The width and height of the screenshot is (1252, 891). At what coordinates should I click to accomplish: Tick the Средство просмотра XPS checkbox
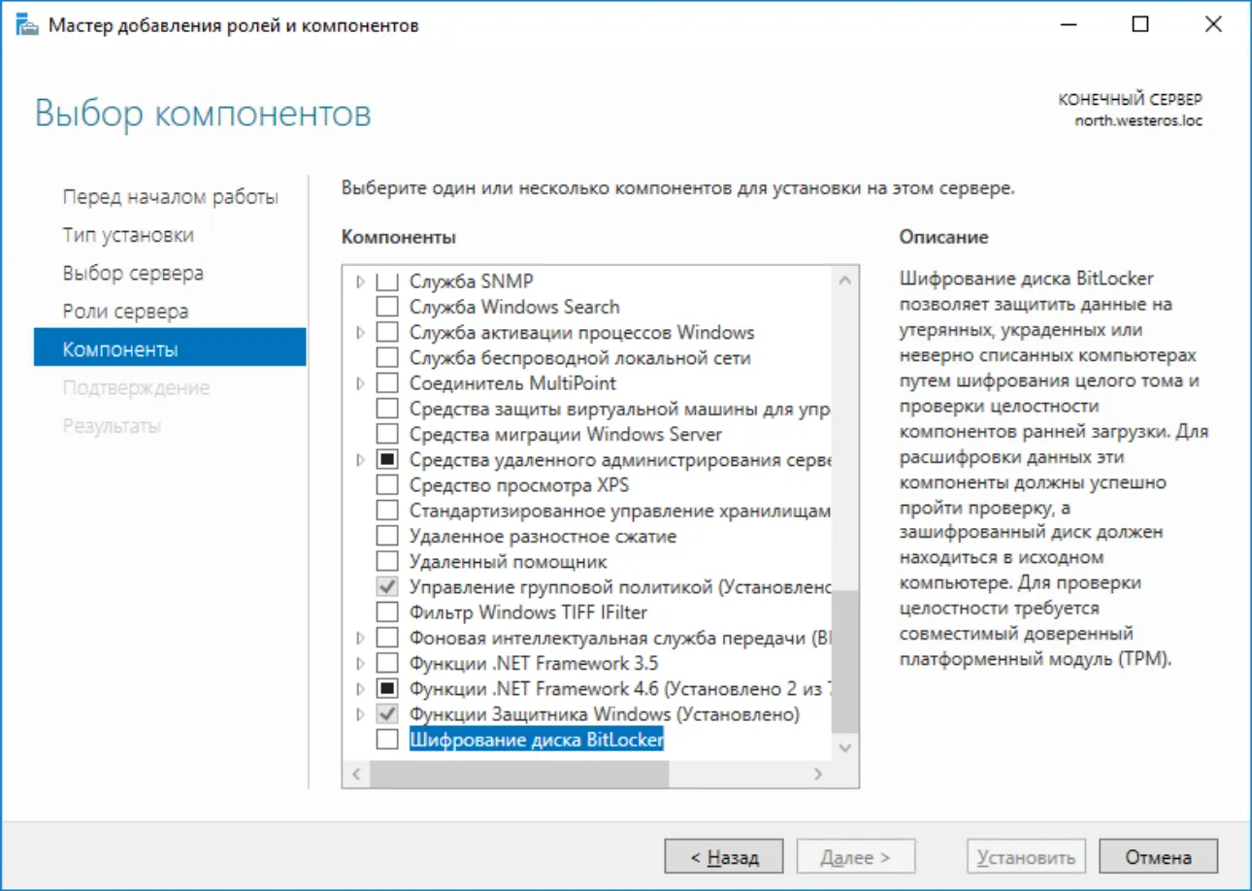[x=387, y=484]
